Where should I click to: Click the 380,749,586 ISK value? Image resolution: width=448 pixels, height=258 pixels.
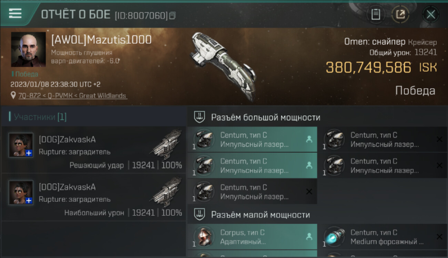click(x=381, y=68)
